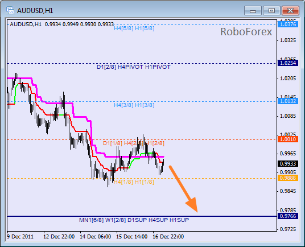This screenshot has height=247, width=305.
Task: Click the current price 0.9933 label
Action: [x=288, y=164]
